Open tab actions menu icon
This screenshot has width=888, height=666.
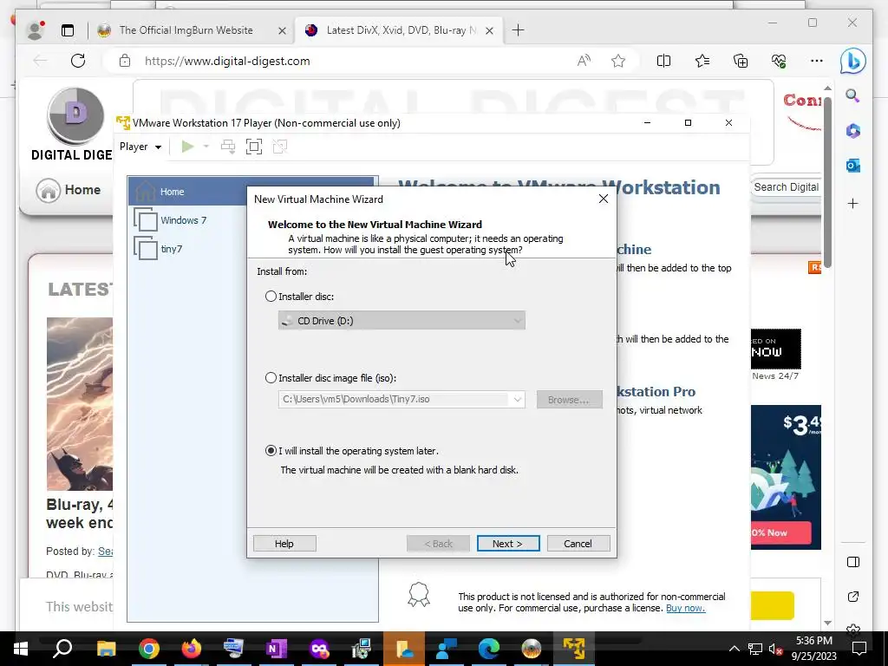(x=68, y=30)
